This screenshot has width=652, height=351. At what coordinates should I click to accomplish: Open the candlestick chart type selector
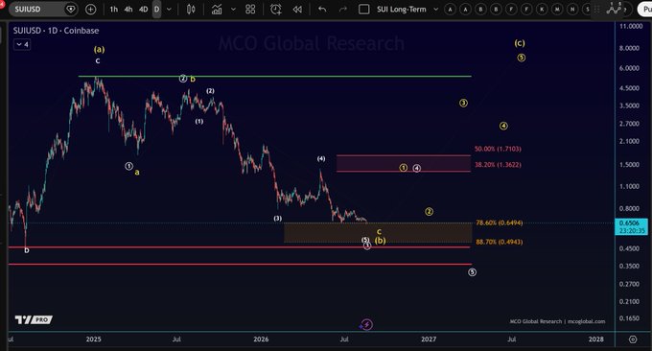(191, 10)
